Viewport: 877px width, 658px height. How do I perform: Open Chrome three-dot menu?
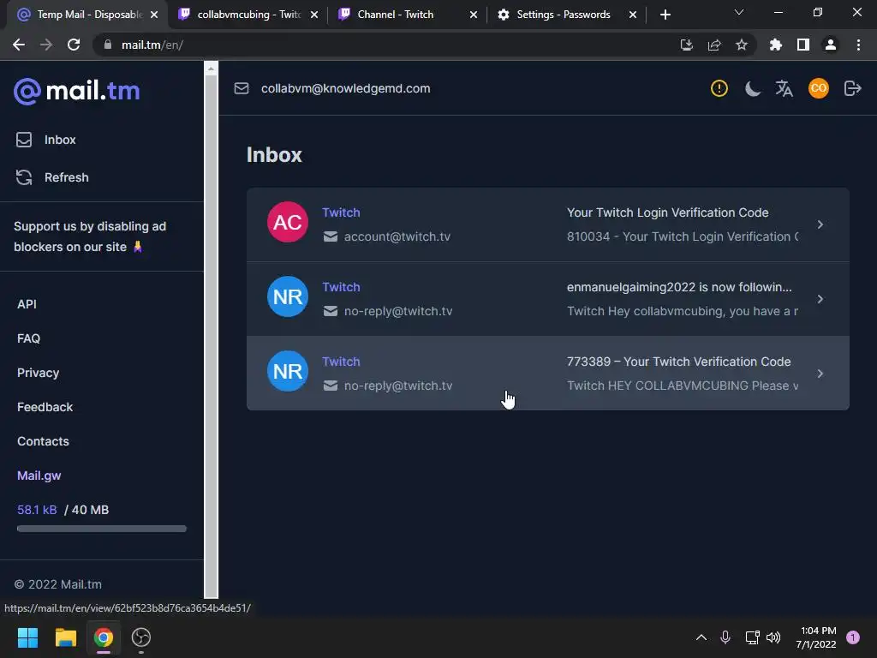coord(858,45)
